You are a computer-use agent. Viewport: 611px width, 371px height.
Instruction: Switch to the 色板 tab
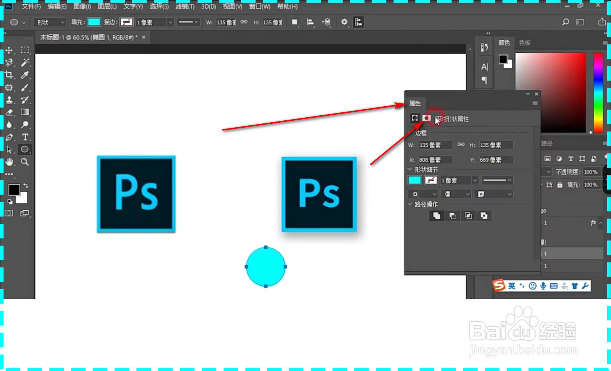[525, 42]
